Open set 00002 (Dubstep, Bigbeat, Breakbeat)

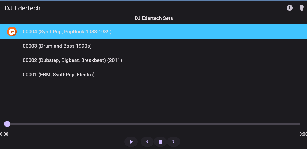pyautogui.click(x=72, y=60)
